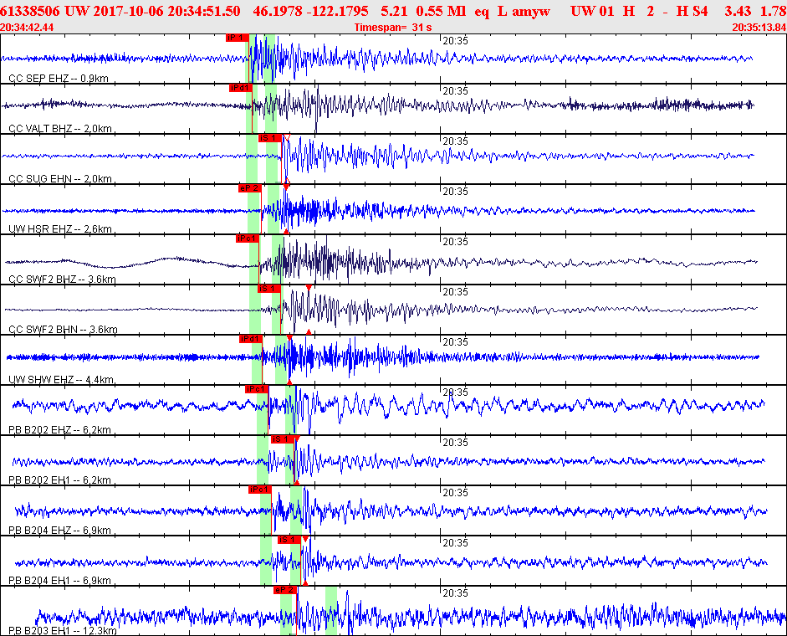Click the PB B202 EH1 -- 6.2km station label
Screen dimensions: 787x636
(59, 480)
